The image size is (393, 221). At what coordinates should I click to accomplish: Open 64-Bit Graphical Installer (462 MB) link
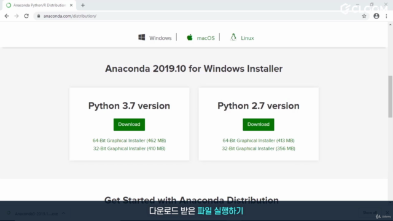(x=130, y=141)
